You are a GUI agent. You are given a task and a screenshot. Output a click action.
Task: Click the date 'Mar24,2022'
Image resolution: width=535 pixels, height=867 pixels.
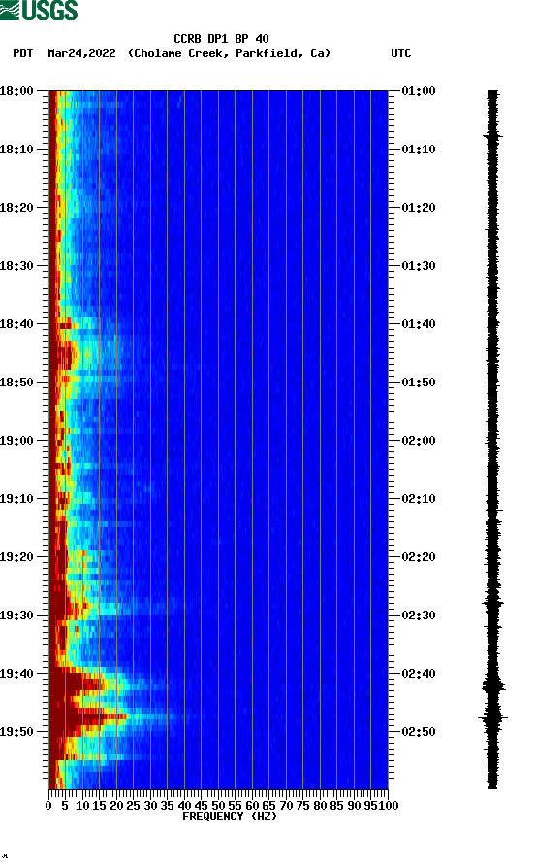pyautogui.click(x=81, y=53)
